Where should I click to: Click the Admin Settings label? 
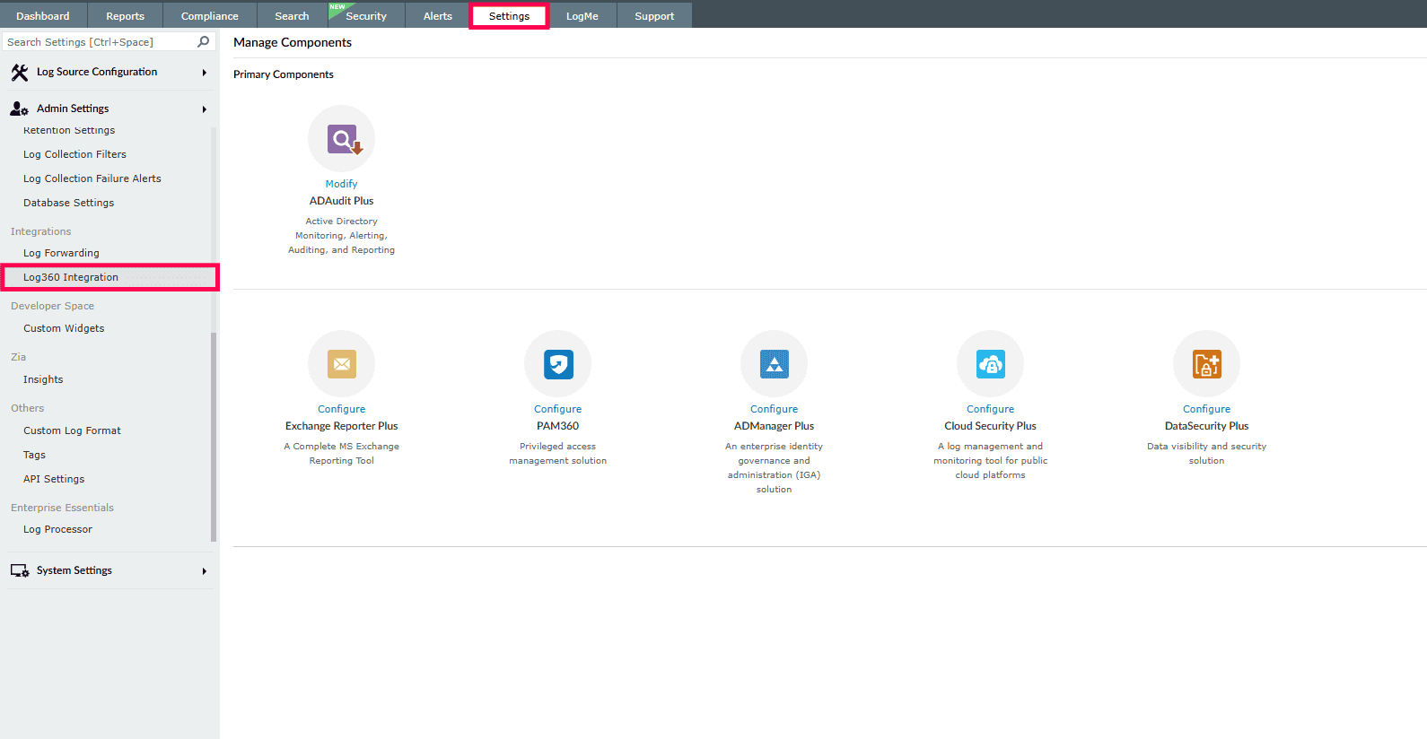tap(73, 109)
